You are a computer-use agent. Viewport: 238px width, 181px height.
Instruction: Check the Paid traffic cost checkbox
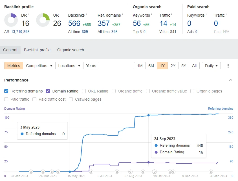point(34,99)
